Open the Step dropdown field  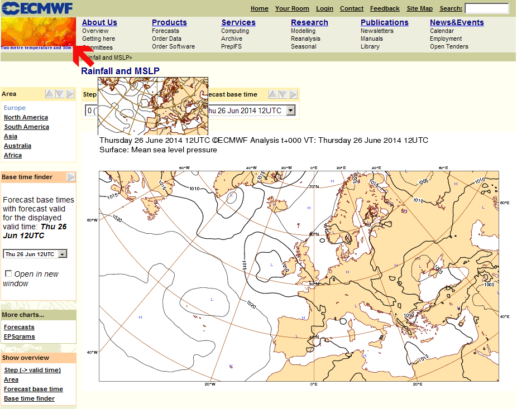pos(91,110)
